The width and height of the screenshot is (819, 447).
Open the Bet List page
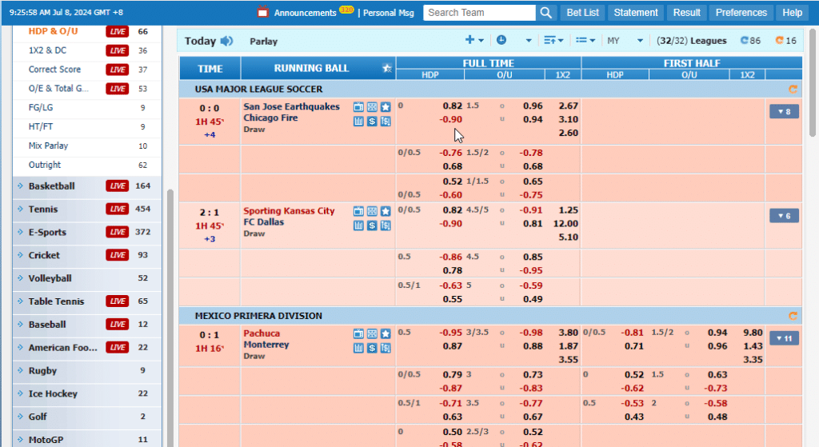582,13
